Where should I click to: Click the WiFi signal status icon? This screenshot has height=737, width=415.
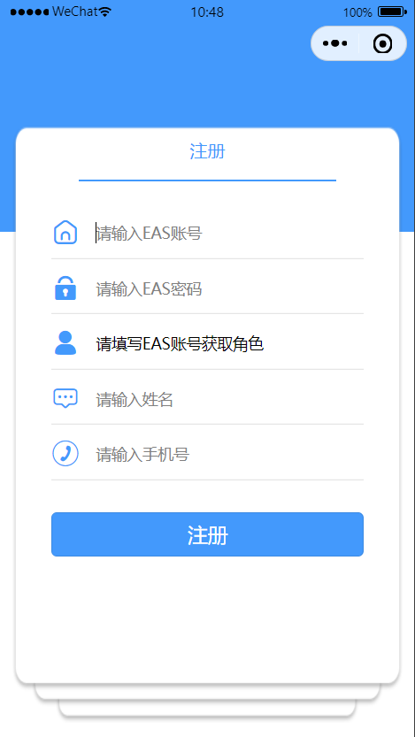click(106, 12)
